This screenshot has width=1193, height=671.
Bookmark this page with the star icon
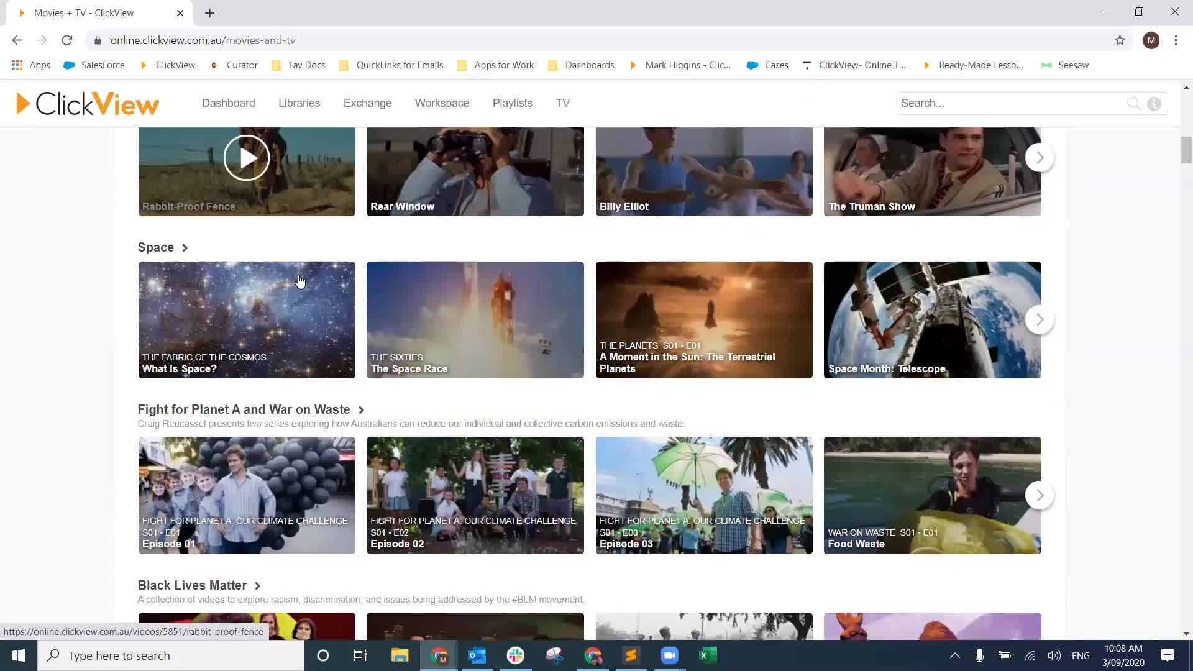[x=1120, y=40]
